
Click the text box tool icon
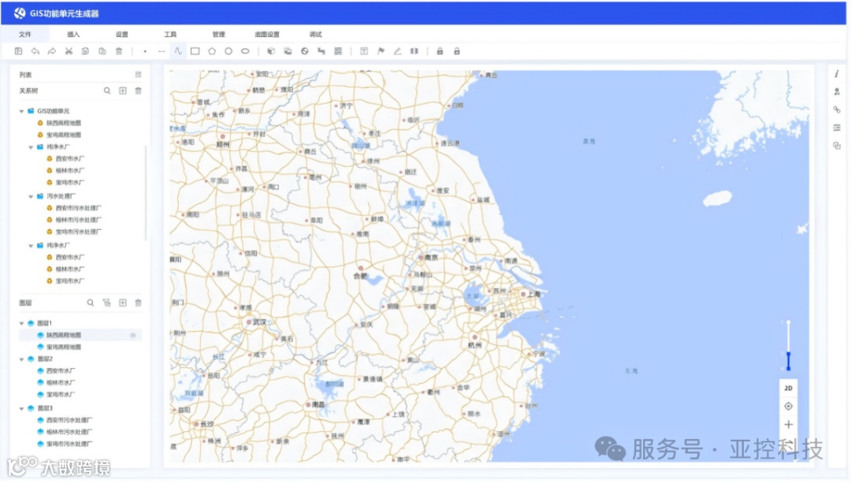(x=364, y=51)
